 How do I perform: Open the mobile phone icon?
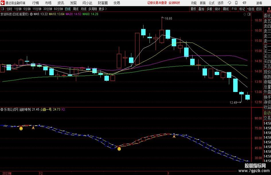236,3
